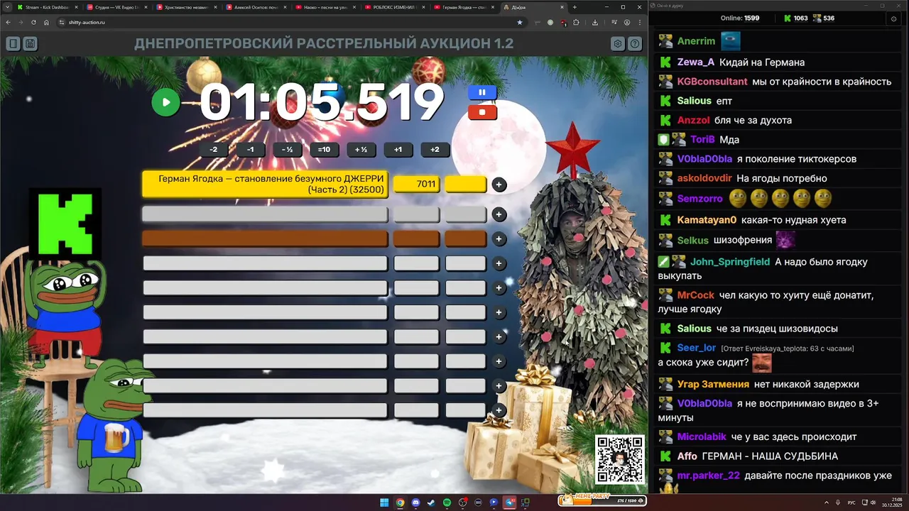Switch to Stream - Kick Dashboard tab
This screenshot has height=511, width=909.
coord(47,7)
